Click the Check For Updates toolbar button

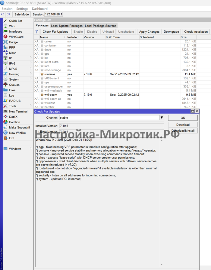pos(55,31)
